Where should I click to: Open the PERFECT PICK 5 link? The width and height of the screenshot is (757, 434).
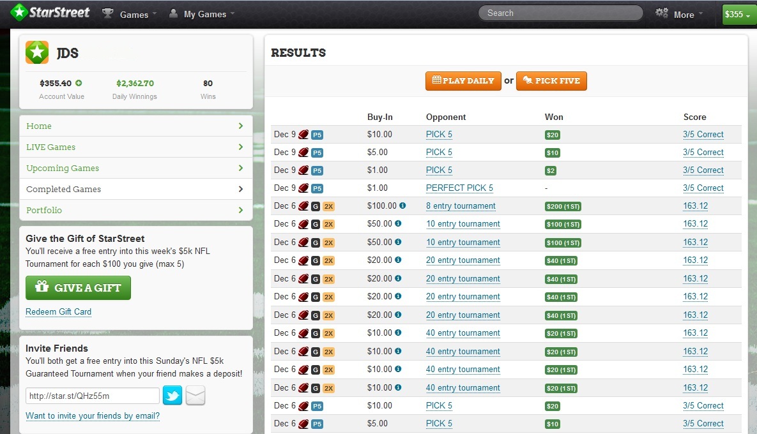459,188
